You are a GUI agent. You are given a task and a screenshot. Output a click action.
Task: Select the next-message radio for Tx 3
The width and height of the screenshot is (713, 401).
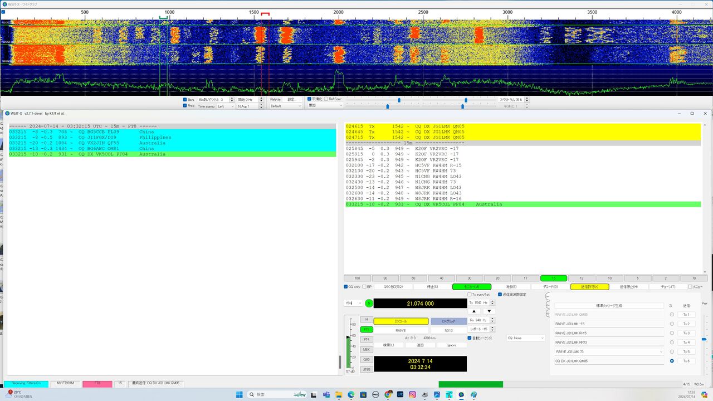(672, 333)
